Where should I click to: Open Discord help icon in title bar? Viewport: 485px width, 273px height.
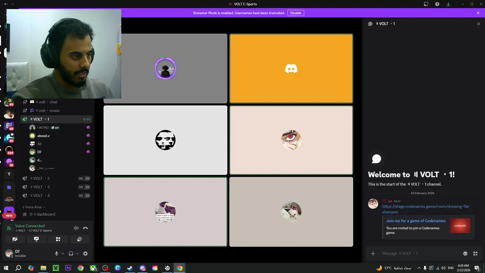[437, 4]
